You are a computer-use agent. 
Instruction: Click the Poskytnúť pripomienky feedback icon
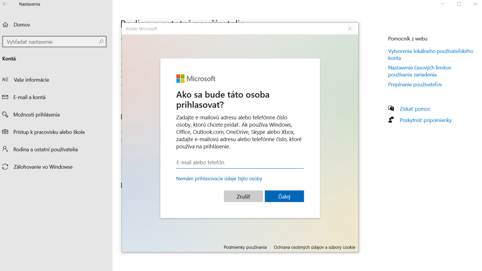tap(391, 120)
